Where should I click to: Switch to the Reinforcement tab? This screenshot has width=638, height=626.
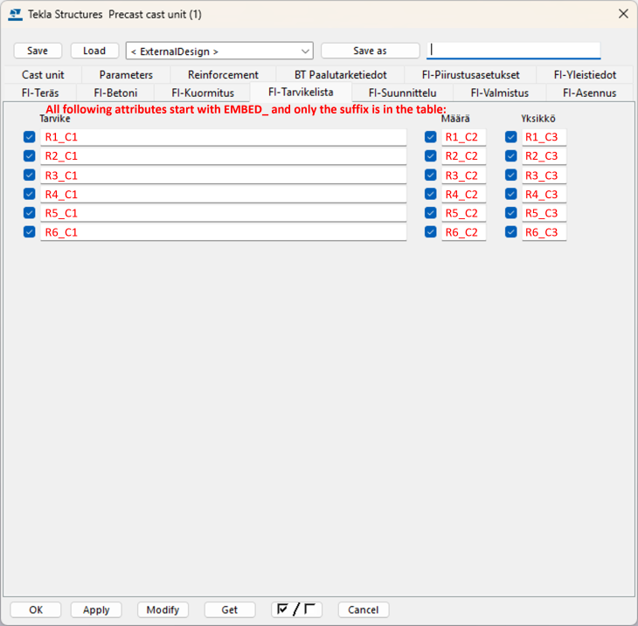(223, 75)
